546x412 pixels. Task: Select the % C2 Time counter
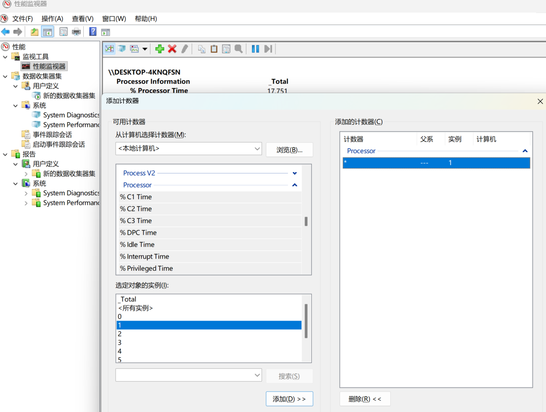click(210, 209)
